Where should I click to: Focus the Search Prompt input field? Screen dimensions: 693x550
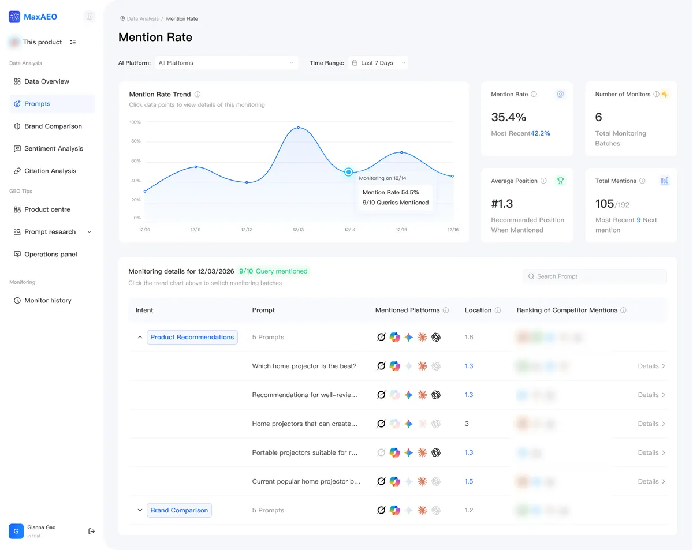click(595, 276)
